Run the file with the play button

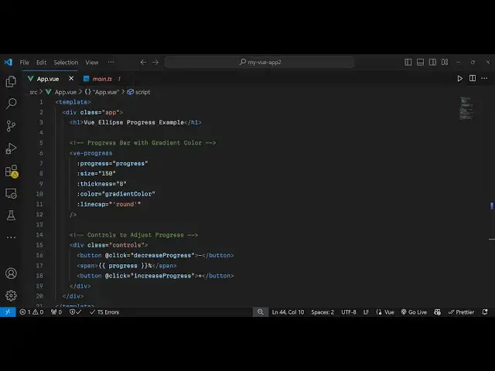(460, 79)
